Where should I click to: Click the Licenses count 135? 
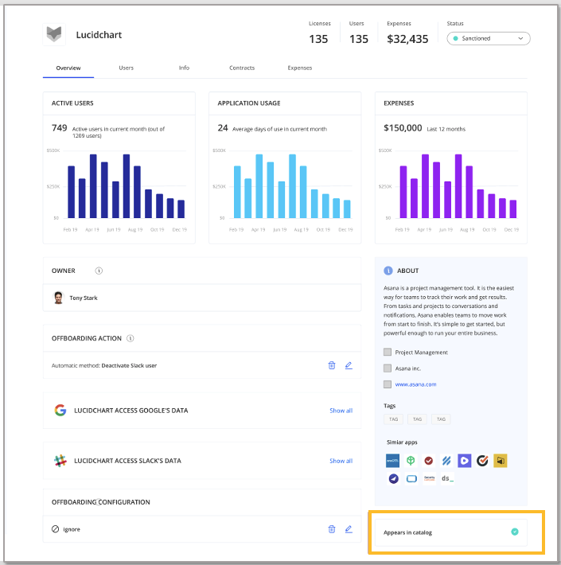[318, 39]
